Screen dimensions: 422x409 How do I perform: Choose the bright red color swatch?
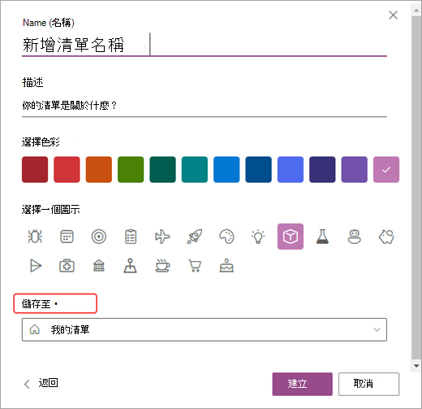point(67,169)
